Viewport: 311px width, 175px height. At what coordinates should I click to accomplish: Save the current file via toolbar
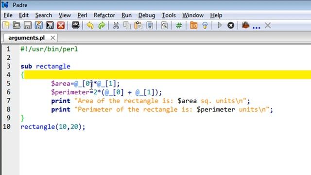tap(28, 25)
